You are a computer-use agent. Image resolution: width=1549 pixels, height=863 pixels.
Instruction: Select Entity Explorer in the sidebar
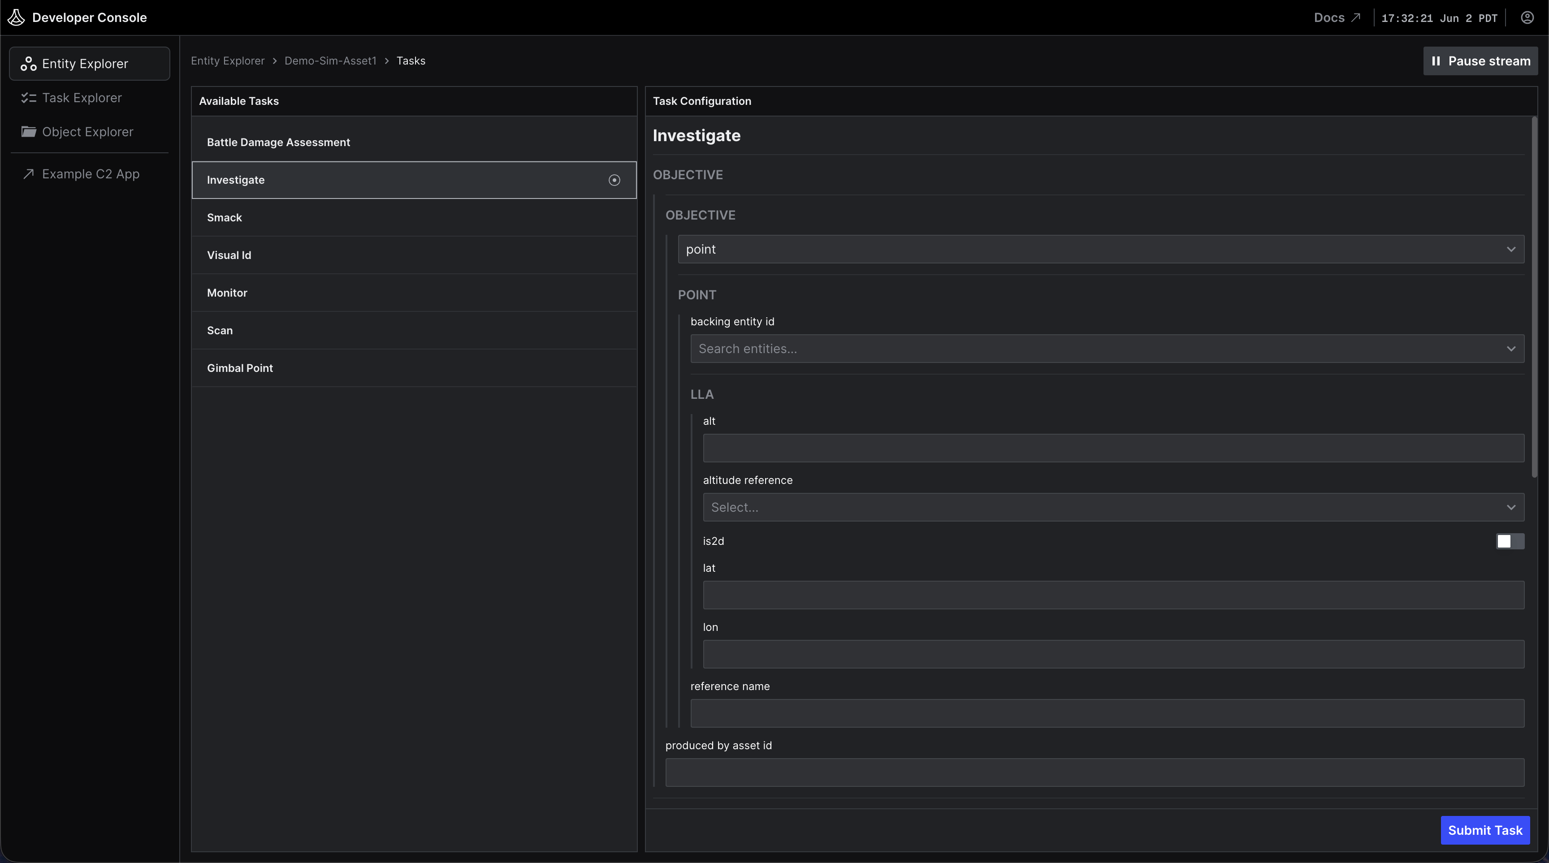[x=90, y=64]
